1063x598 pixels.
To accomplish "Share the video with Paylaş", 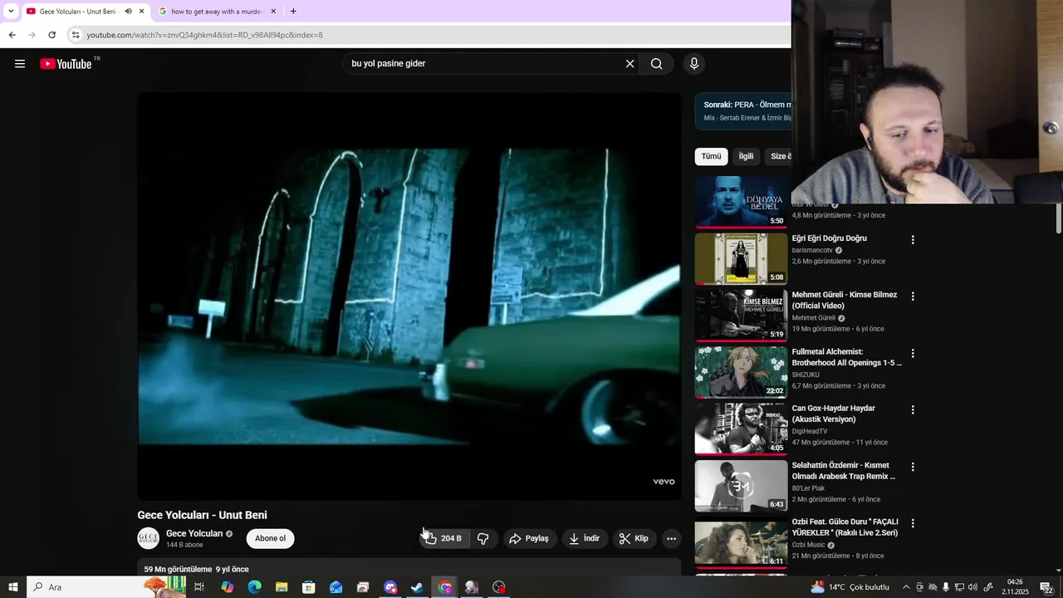I will [529, 538].
